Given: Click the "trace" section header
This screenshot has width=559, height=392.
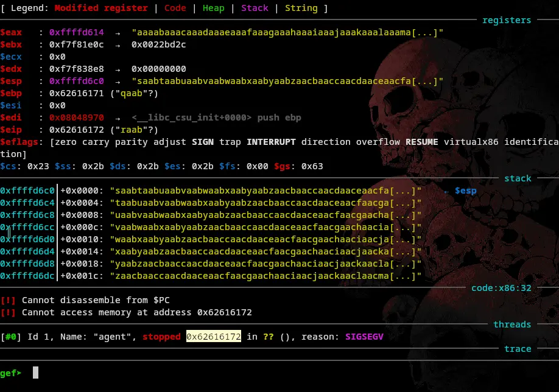Looking at the screenshot, I should coord(517,349).
